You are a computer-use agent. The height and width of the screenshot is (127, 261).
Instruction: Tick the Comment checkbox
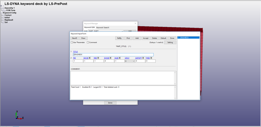click(x=88, y=42)
